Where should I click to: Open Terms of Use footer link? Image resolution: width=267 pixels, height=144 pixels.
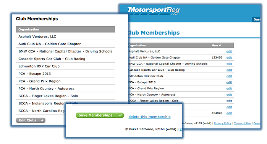coord(242,123)
